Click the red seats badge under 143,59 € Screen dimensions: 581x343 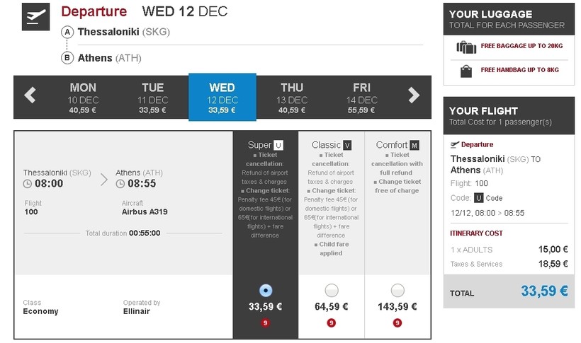click(397, 322)
